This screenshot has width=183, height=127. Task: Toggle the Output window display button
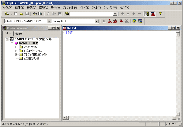[x=153, y=14]
